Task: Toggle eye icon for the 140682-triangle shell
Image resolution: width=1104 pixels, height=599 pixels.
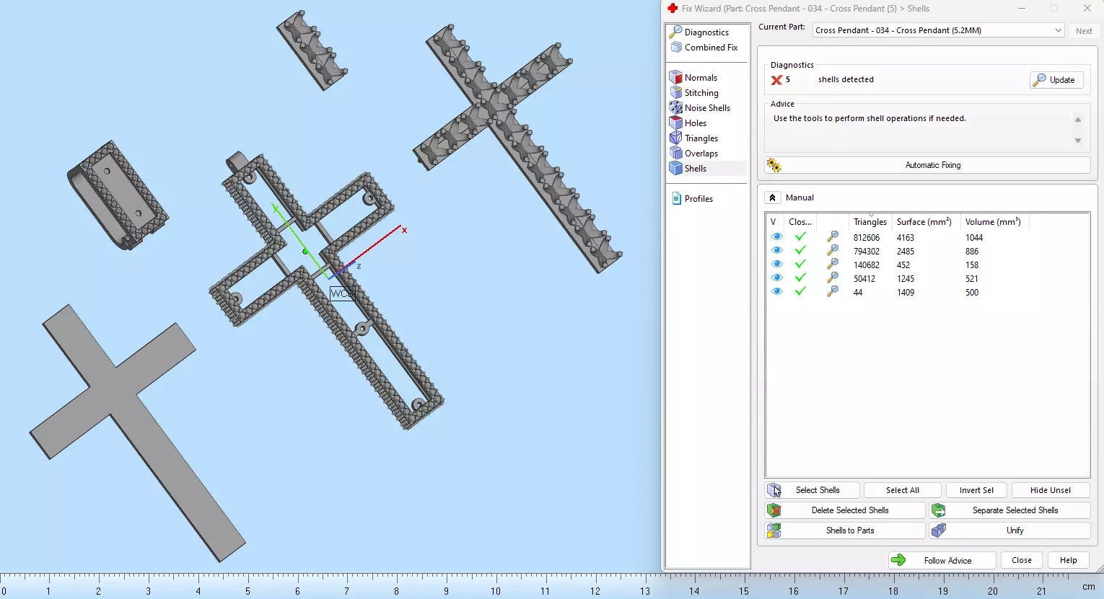Action: click(777, 264)
